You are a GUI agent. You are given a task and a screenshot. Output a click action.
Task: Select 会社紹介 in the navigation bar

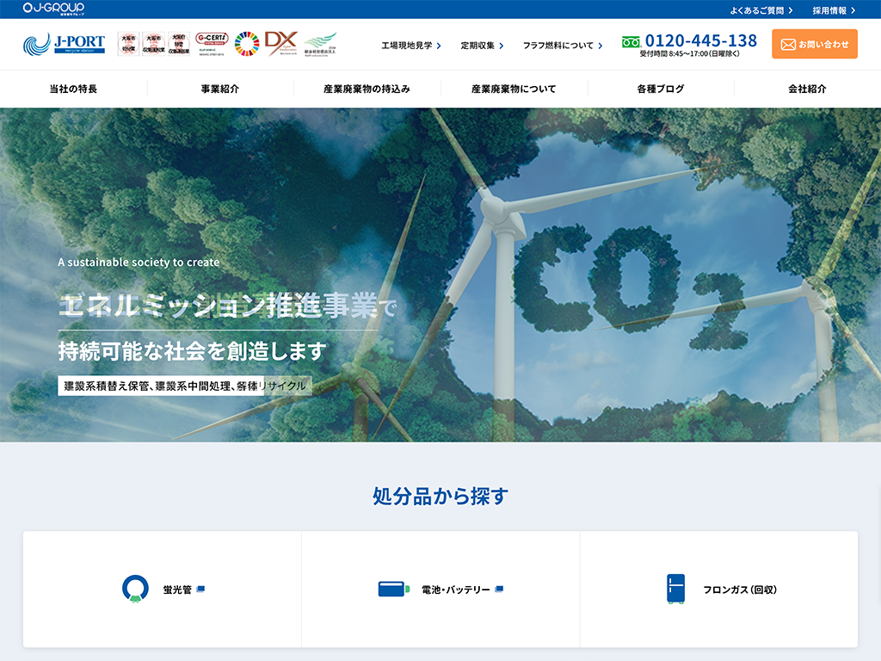tap(807, 88)
